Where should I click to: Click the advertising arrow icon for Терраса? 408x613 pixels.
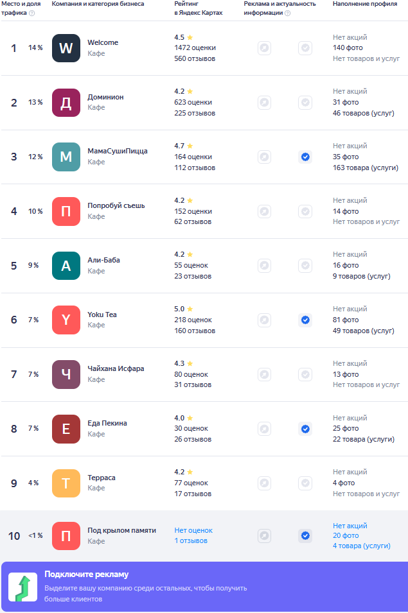(x=264, y=483)
